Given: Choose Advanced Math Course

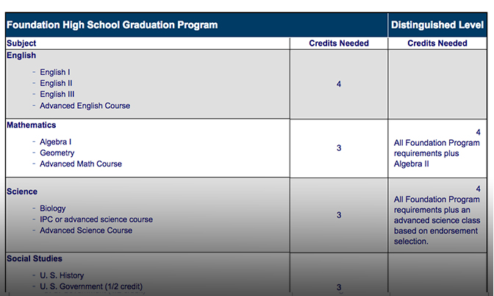Looking at the screenshot, I should (81, 163).
